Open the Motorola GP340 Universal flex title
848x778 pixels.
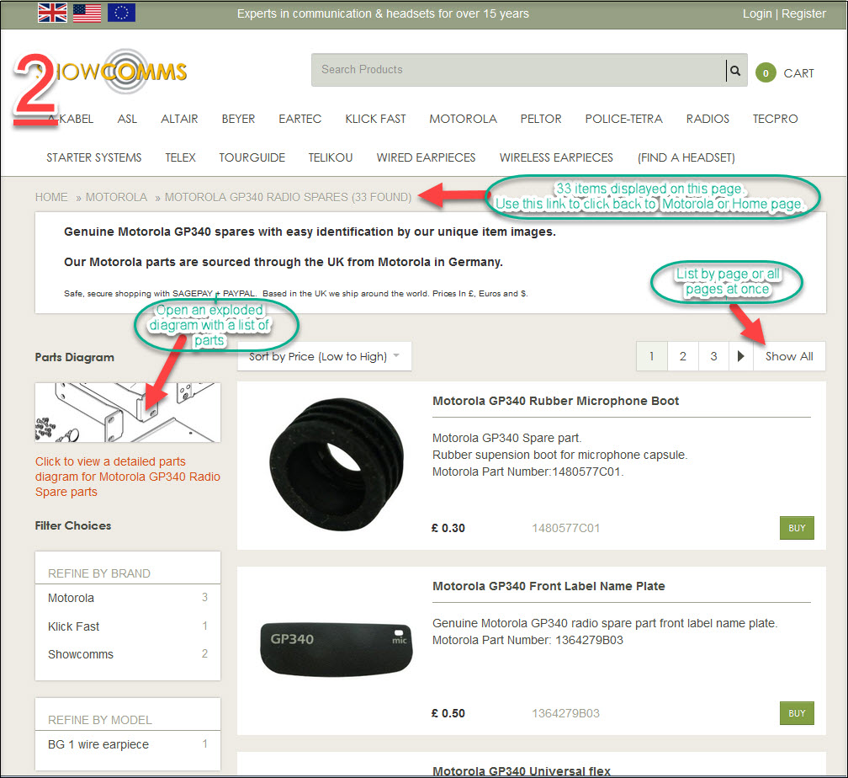522,771
